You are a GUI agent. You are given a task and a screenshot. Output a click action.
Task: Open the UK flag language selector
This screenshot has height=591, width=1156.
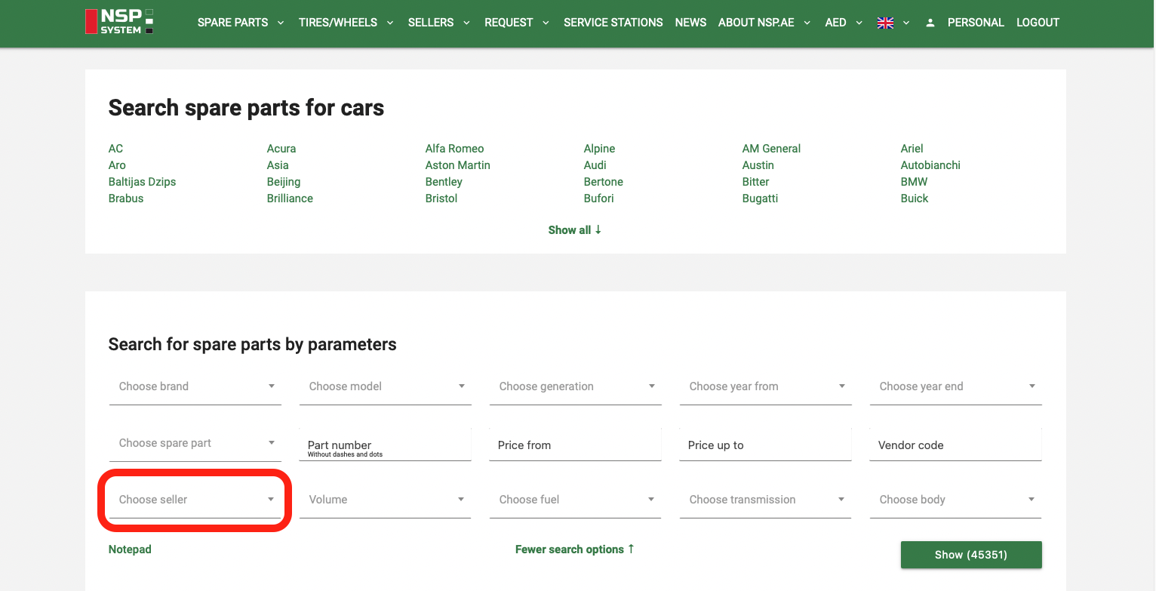pyautogui.click(x=893, y=23)
